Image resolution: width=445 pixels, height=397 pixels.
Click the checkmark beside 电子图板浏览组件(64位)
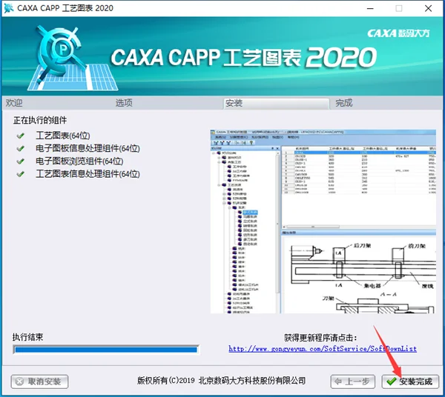pos(20,161)
